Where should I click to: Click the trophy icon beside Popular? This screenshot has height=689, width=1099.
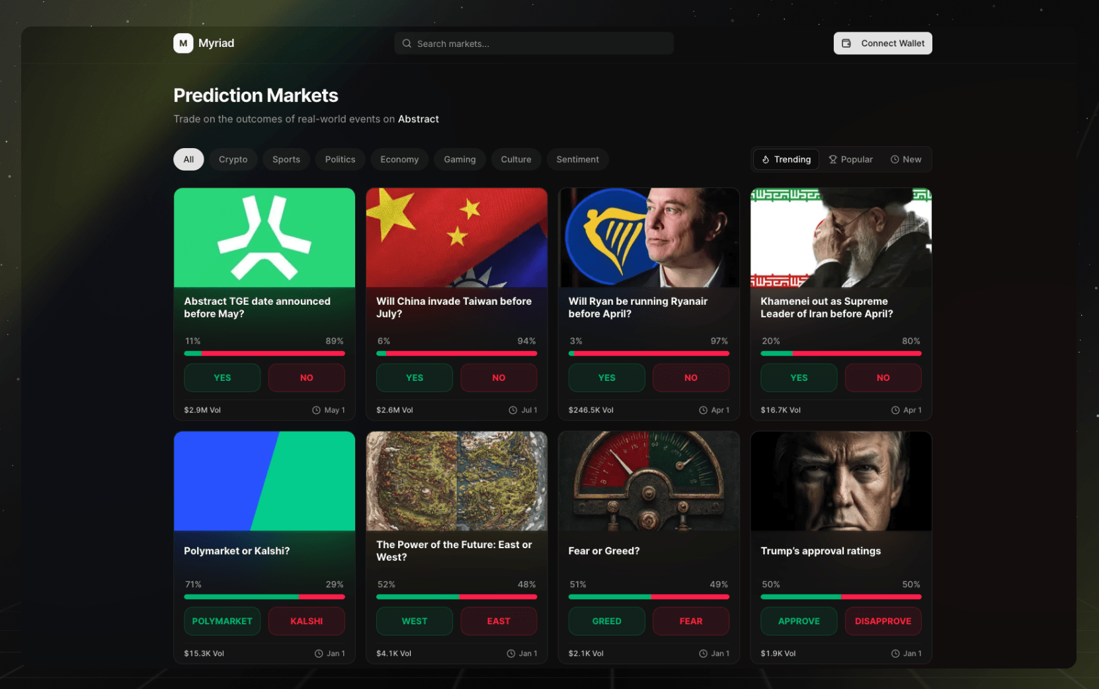[x=833, y=159]
